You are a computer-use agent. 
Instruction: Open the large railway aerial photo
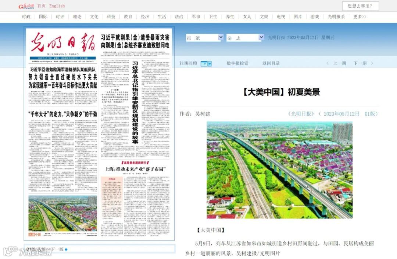(279, 170)
